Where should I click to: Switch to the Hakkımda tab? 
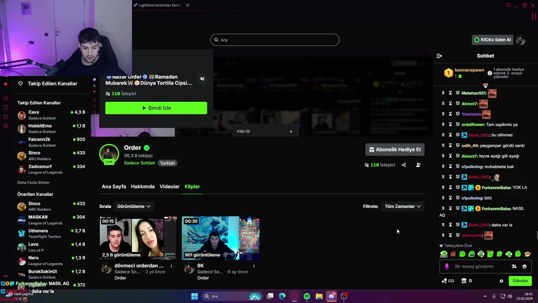142,186
